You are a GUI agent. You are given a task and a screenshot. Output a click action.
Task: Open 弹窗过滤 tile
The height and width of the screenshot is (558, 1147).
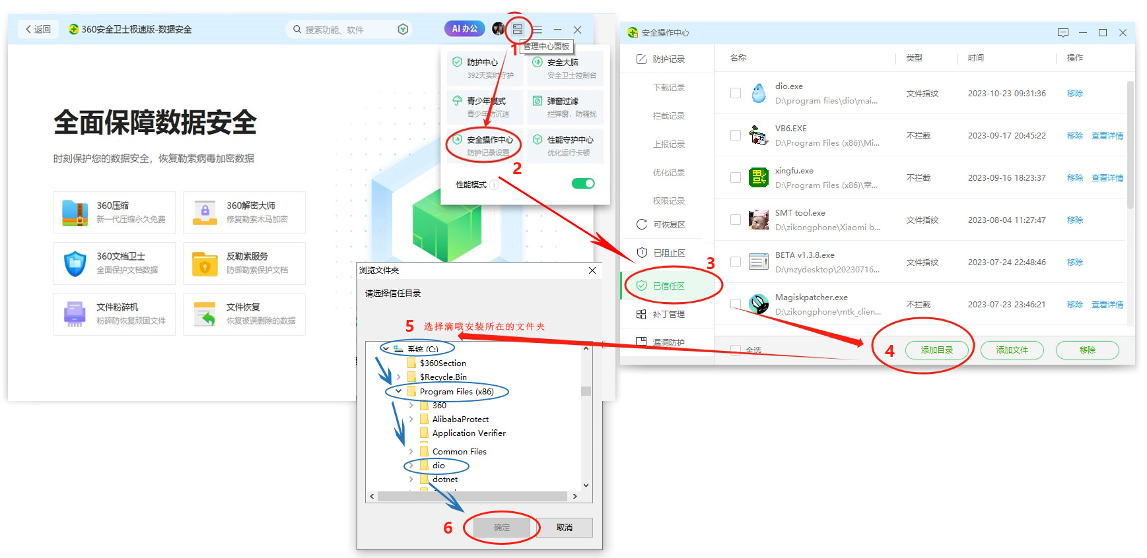(x=566, y=107)
